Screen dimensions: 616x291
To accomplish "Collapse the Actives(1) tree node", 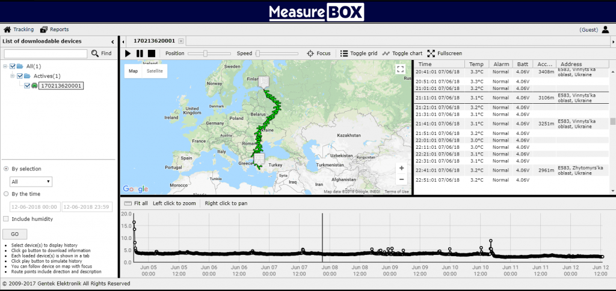I will (x=13, y=76).
